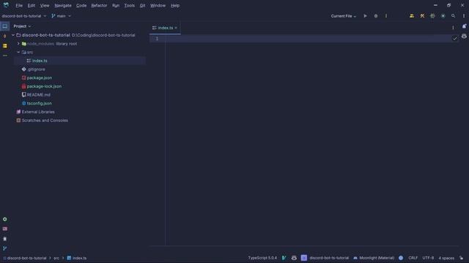Select package-lock.json in the project tree
This screenshot has height=263, width=469.
[x=44, y=86]
